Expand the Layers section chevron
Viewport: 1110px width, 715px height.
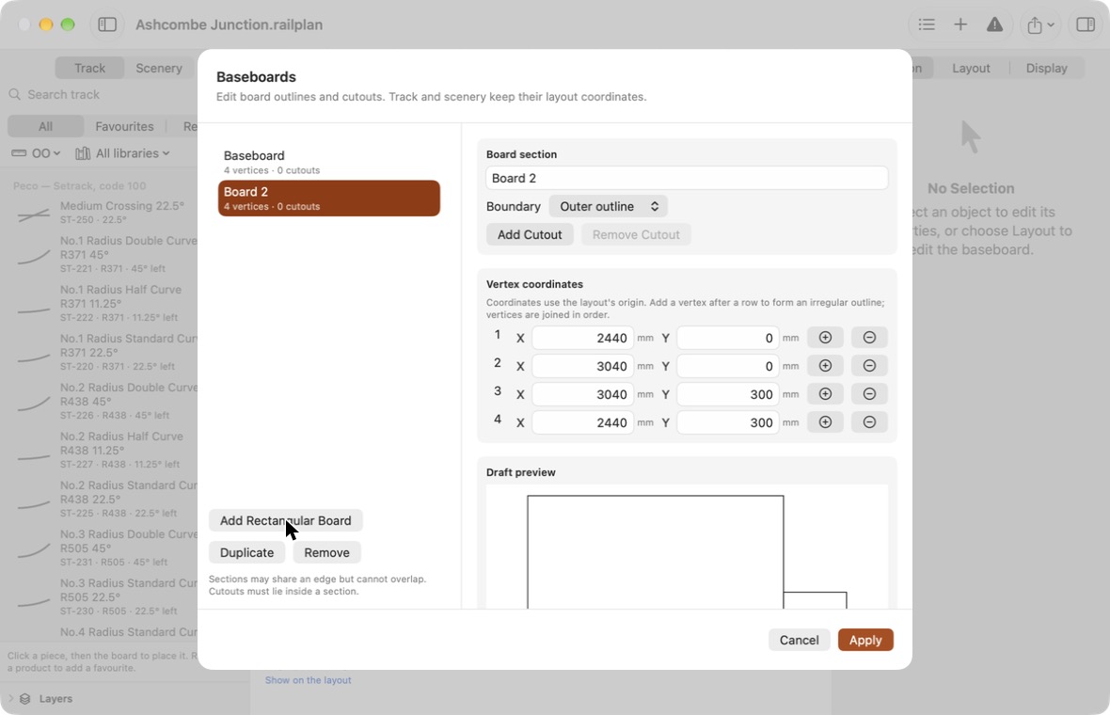(x=10, y=699)
